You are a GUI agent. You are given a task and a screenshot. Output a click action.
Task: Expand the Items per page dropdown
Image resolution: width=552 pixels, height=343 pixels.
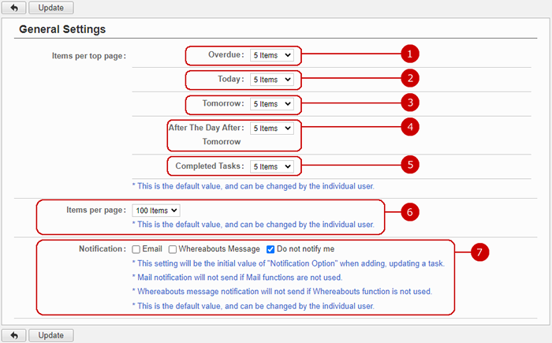pyautogui.click(x=157, y=210)
